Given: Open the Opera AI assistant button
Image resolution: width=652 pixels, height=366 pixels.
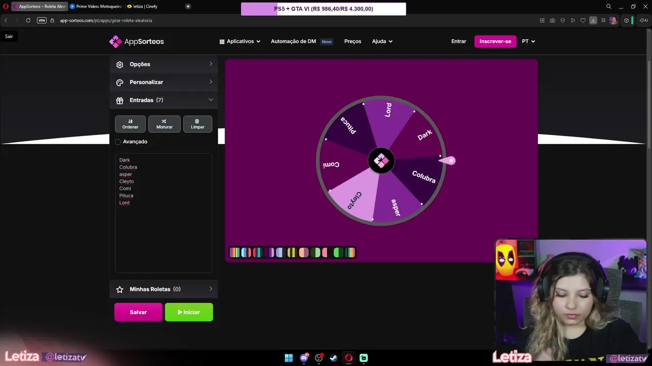Looking at the screenshot, I should coord(644,20).
